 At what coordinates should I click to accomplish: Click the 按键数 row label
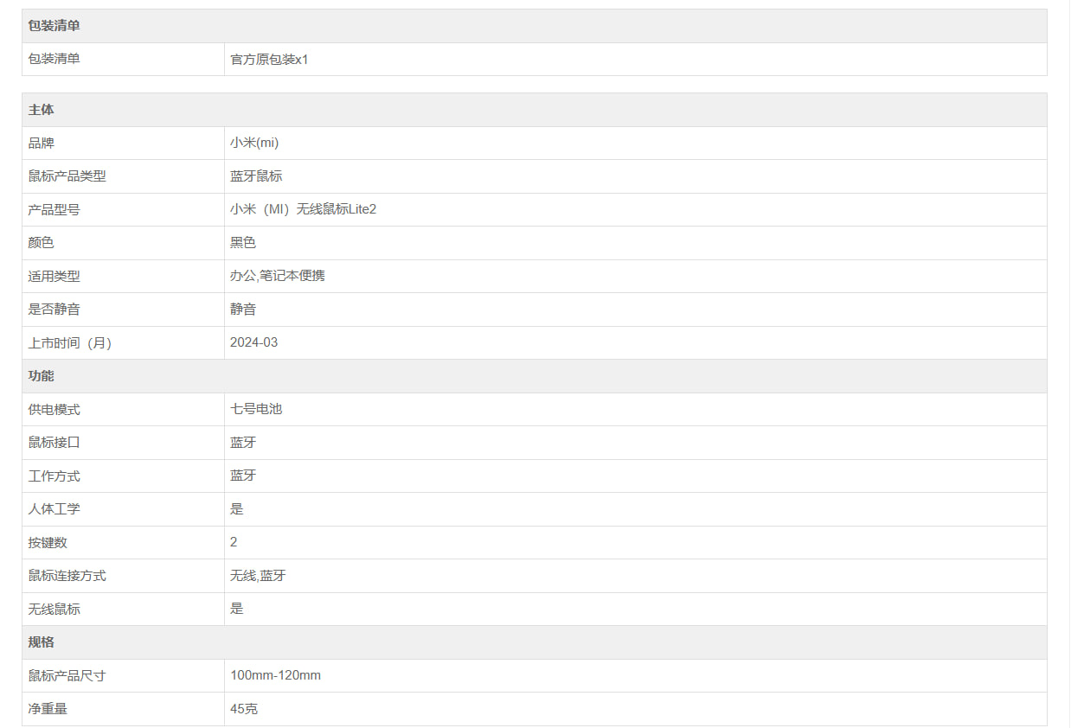click(x=48, y=542)
